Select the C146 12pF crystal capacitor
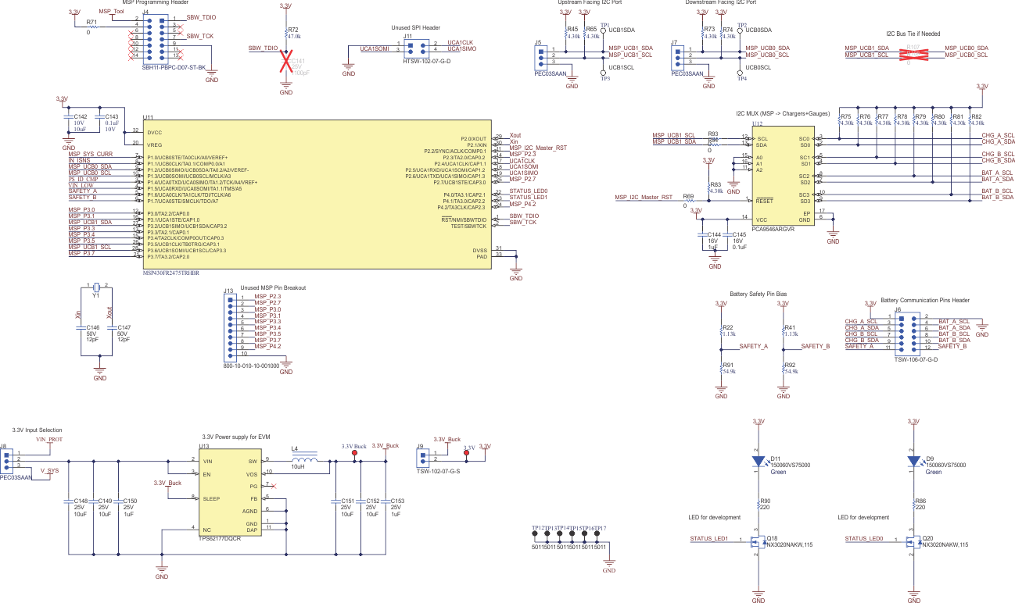 [82, 326]
